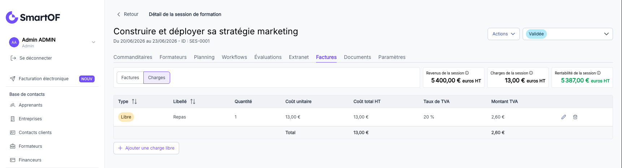622x168 pixels.
Task: Click the Montant TVA column header
Action: click(x=505, y=102)
